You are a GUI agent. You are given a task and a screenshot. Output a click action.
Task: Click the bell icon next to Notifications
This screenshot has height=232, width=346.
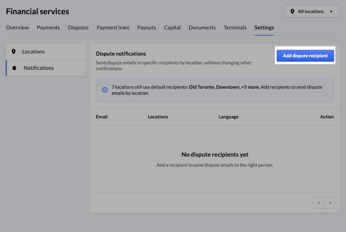tap(14, 68)
